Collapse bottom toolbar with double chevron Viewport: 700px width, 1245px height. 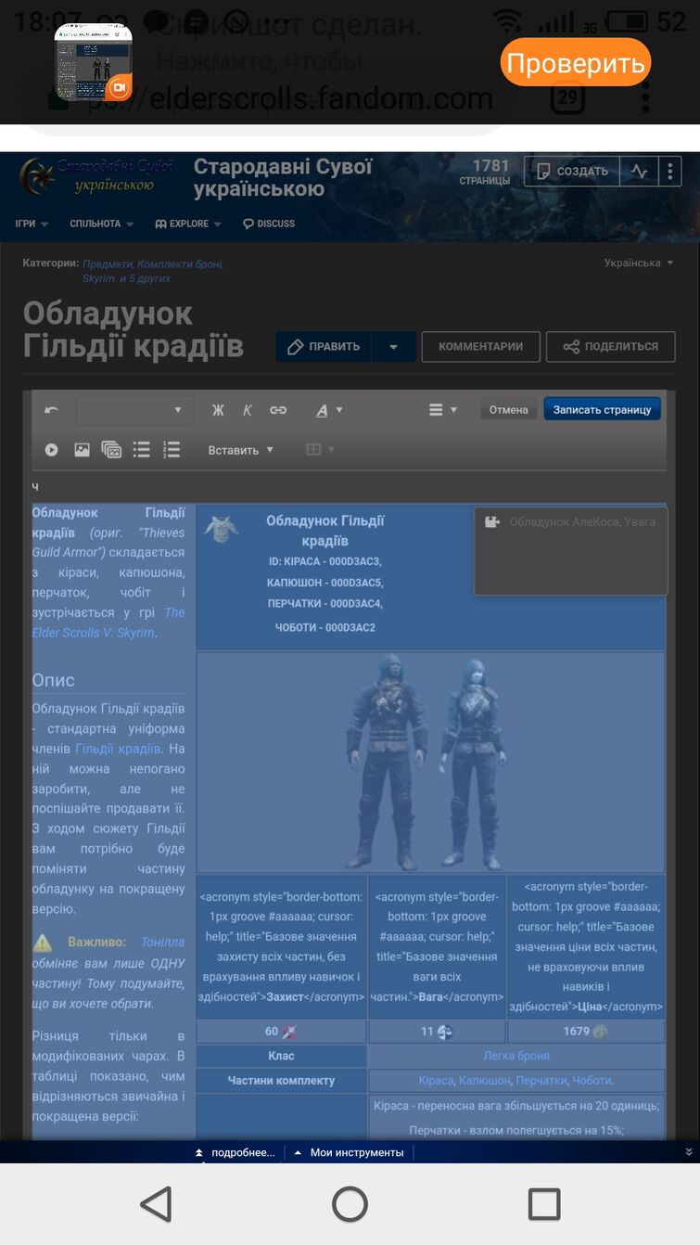(x=688, y=1152)
